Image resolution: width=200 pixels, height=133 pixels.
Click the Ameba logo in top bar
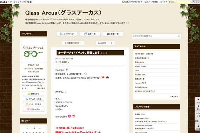3,2
